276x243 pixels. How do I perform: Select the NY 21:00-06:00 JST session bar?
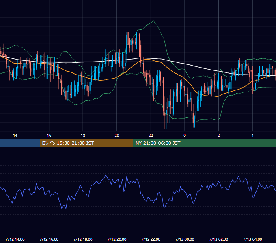[x=204, y=143]
